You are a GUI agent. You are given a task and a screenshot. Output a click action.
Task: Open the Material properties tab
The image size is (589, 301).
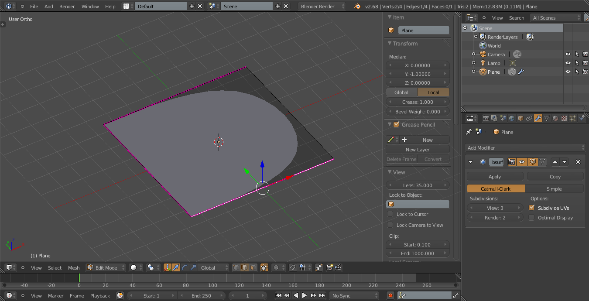point(555,118)
